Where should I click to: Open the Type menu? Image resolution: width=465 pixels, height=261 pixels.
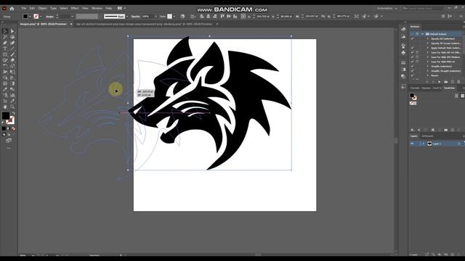[53, 8]
